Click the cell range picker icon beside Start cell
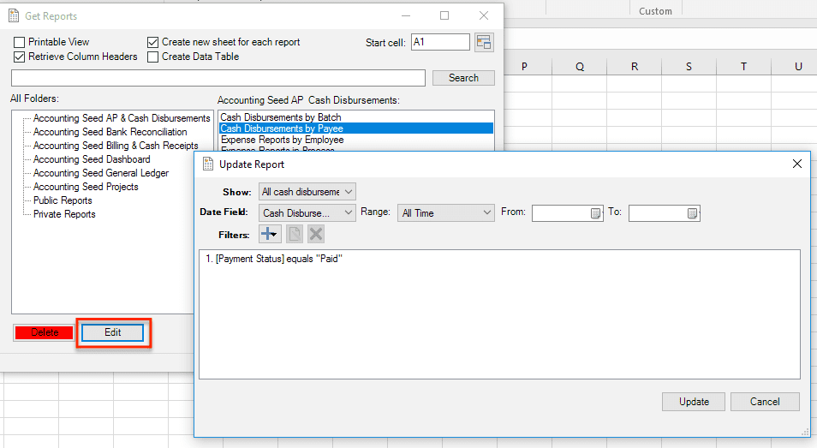 coord(484,42)
